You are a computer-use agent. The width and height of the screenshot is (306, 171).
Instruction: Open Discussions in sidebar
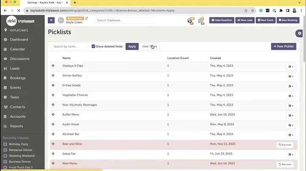click(x=20, y=59)
